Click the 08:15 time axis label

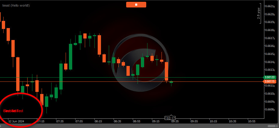[x=98, y=121]
